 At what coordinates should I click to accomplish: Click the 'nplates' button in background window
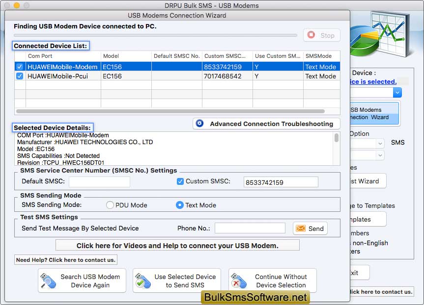point(368,219)
